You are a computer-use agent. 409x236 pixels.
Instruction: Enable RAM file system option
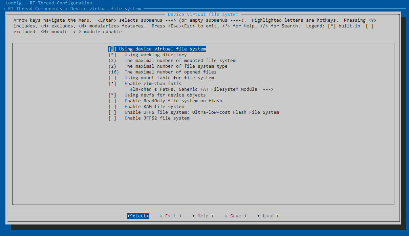[146, 107]
